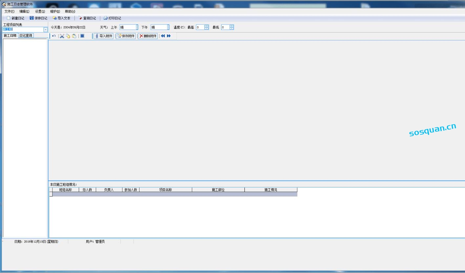465x273 pixels.
Task: Click the 新建日记 (new diary) toolbar icon
Action: click(9, 18)
